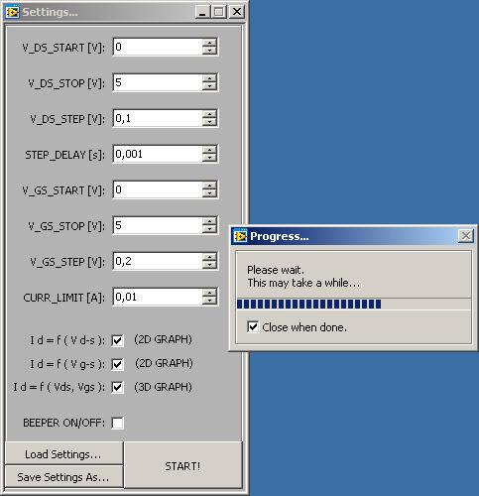Click the LabVIEW icon in Settings title bar
This screenshot has height=496, width=479.
(x=12, y=12)
